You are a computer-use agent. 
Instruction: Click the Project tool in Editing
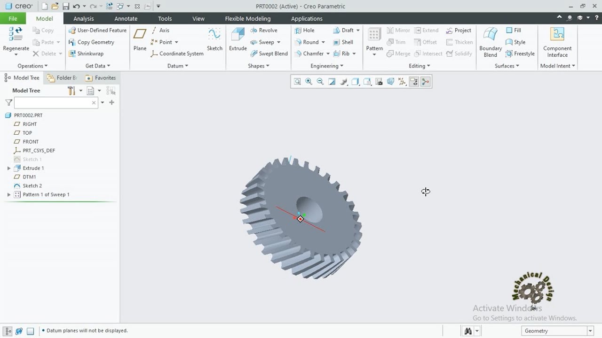459,30
